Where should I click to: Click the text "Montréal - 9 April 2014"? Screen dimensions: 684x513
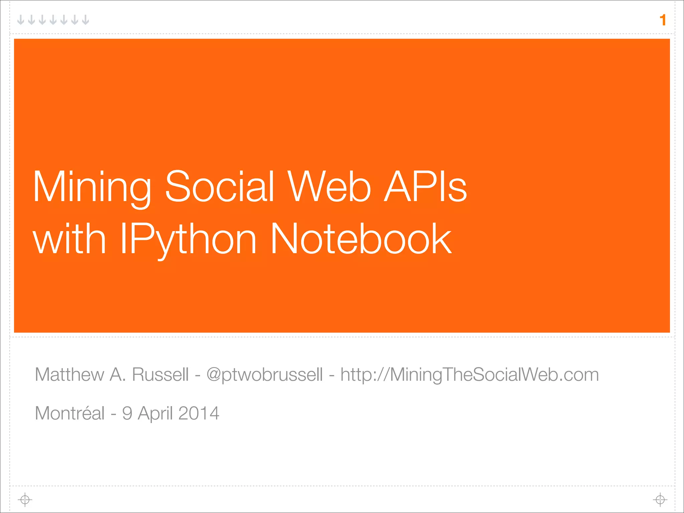(x=127, y=413)
